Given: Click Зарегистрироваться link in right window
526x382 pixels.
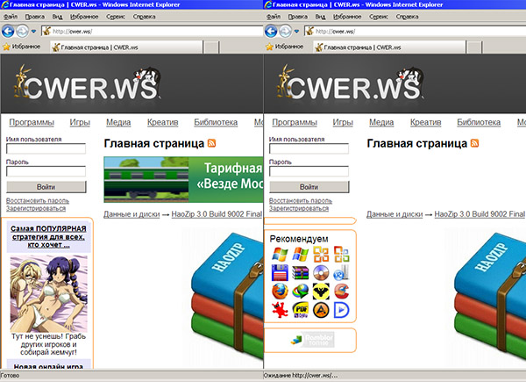Looking at the screenshot, I should [299, 208].
